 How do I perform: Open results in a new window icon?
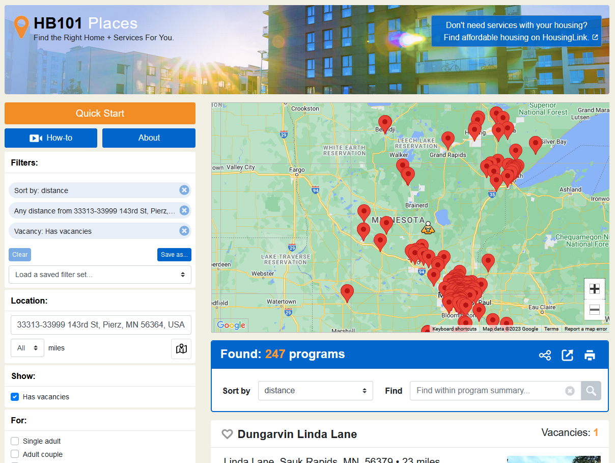pyautogui.click(x=567, y=355)
